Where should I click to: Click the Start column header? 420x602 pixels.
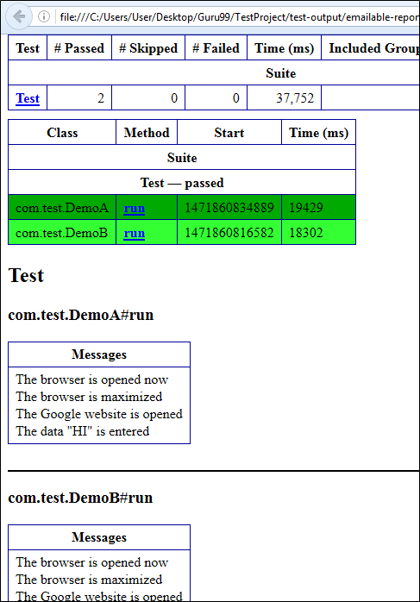pyautogui.click(x=229, y=133)
